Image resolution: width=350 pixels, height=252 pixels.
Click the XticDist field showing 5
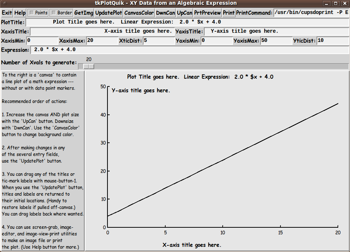[159, 40]
